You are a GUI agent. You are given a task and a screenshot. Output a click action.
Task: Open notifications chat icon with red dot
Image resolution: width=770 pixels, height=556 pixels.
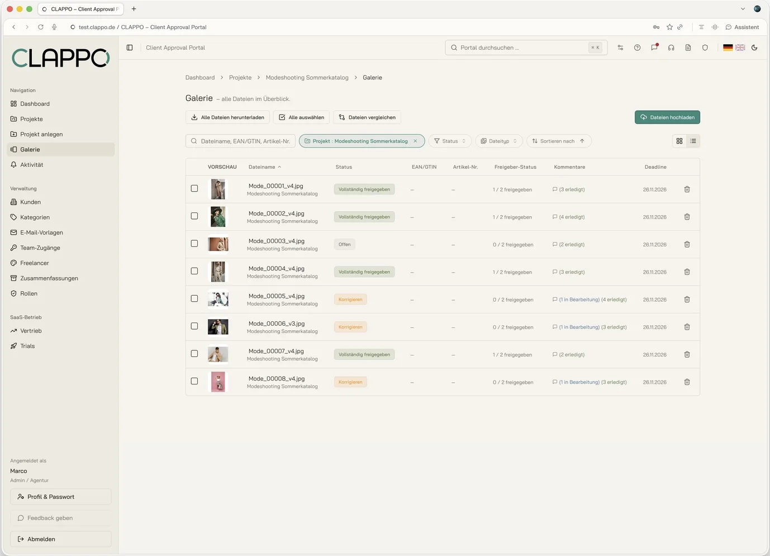pyautogui.click(x=654, y=47)
